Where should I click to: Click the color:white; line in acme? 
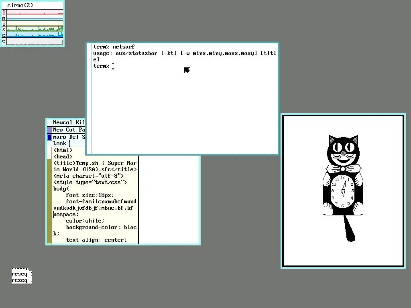click(x=85, y=221)
